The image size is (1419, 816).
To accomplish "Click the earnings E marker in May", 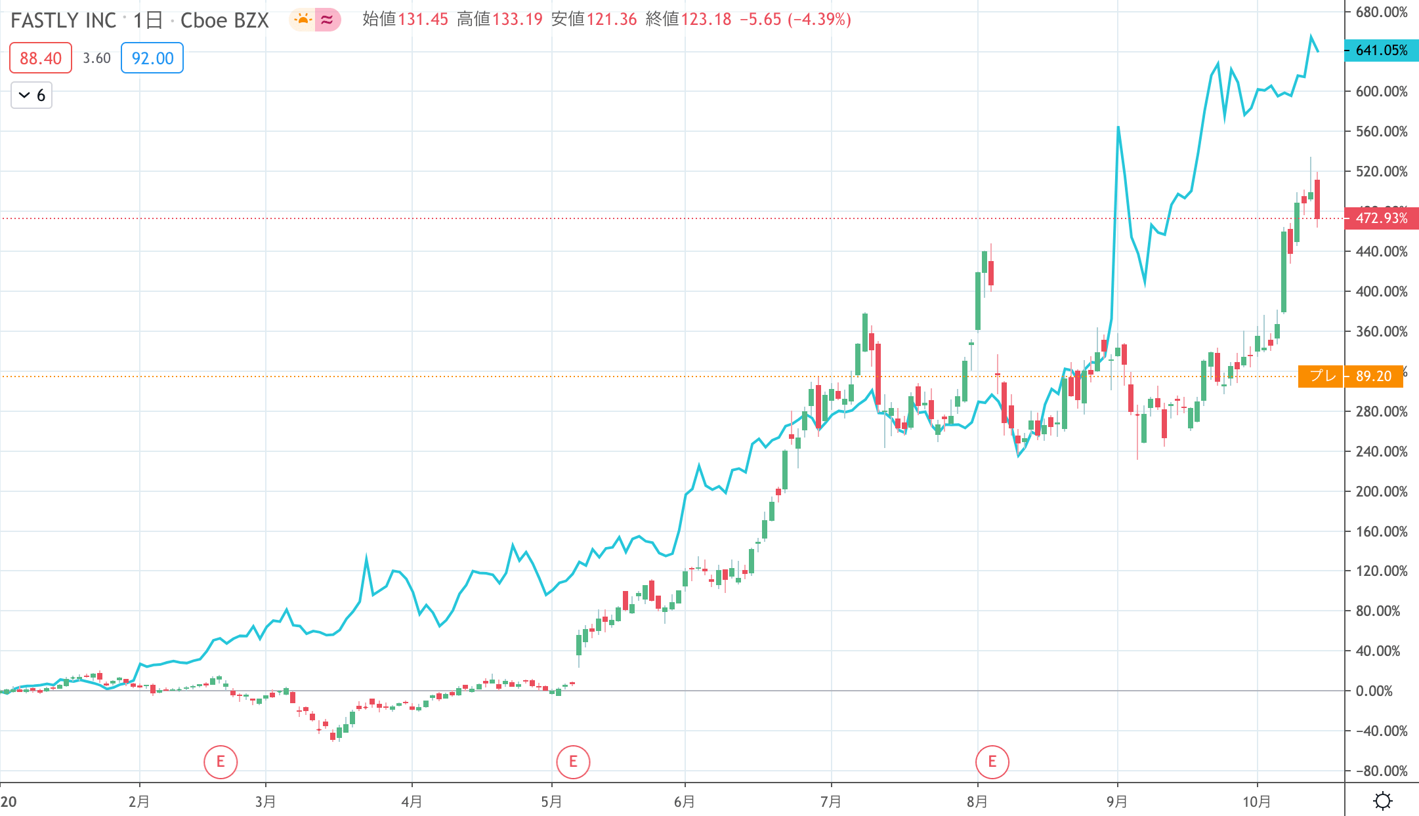I will (573, 762).
